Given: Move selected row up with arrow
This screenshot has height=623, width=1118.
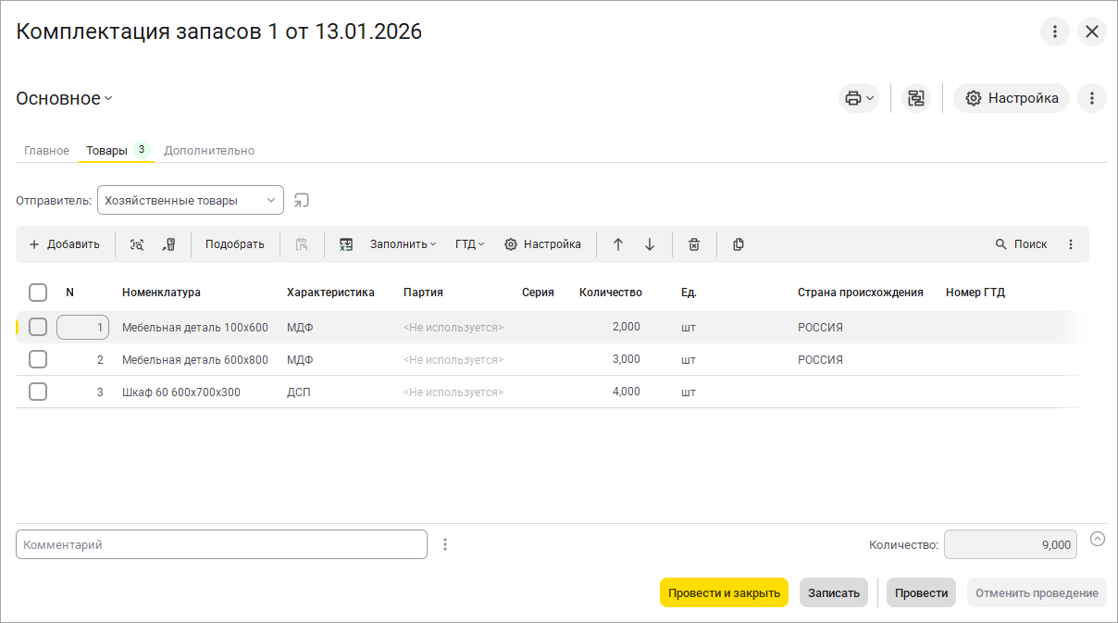Looking at the screenshot, I should [x=618, y=244].
